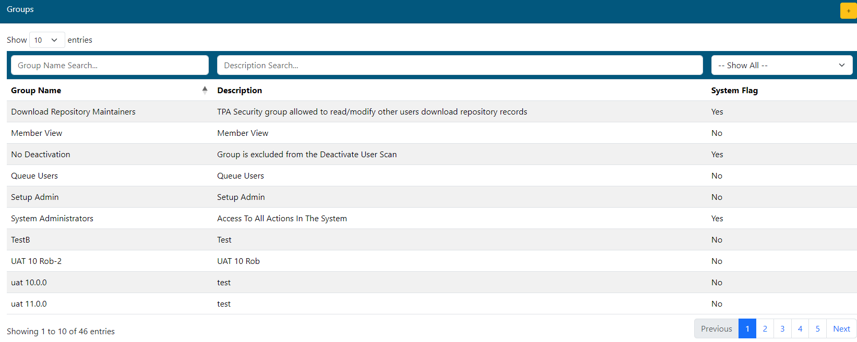The width and height of the screenshot is (857, 342).
Task: Choose the No Deactivation group entry
Action: pos(41,155)
